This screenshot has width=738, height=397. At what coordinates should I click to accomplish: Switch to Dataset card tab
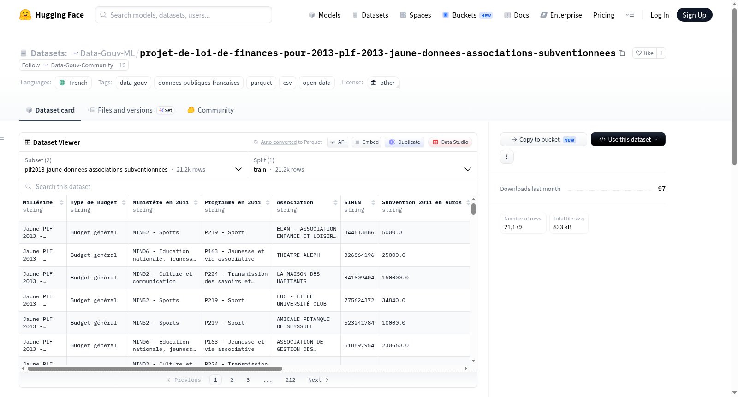click(x=50, y=110)
